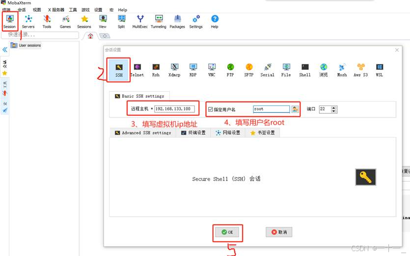
Task: Open the Help menu
Action: (x=122, y=10)
